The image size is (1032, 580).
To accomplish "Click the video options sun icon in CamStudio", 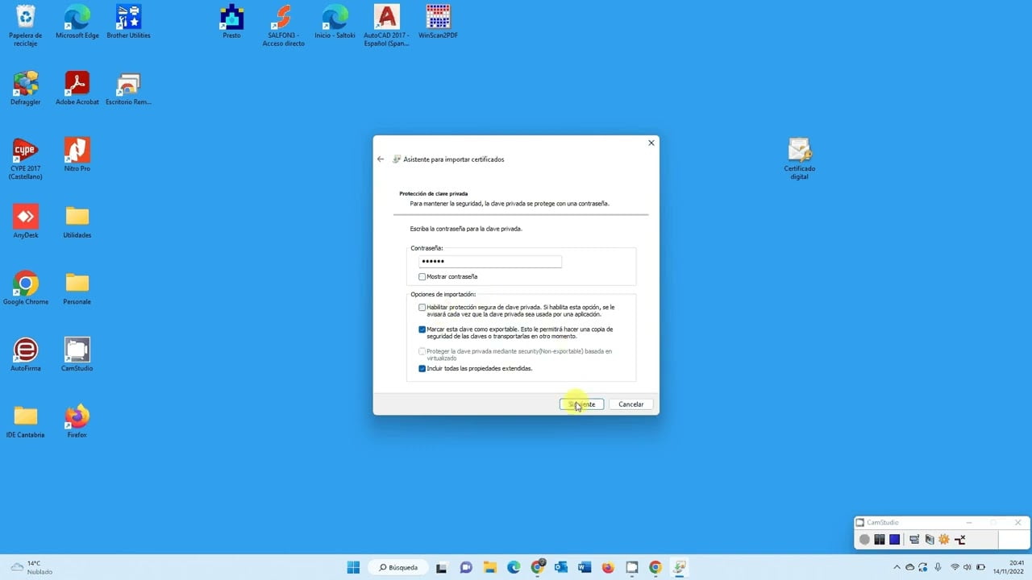I will pos(943,539).
